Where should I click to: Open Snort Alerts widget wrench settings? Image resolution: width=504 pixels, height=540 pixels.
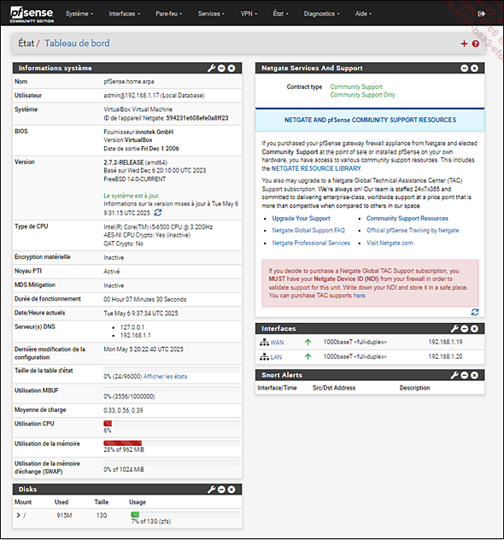(x=454, y=375)
